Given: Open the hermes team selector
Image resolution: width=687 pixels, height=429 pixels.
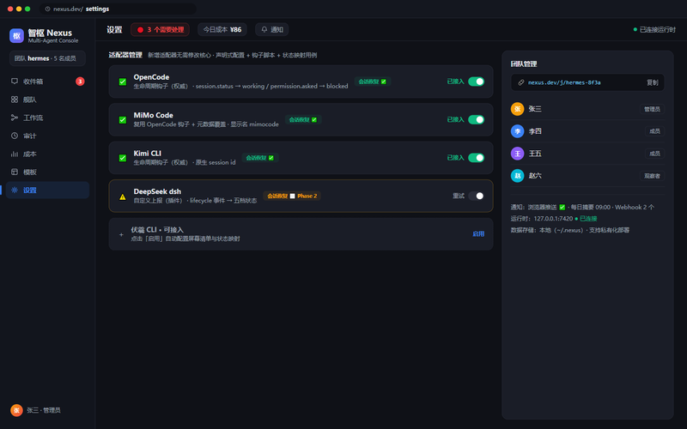Looking at the screenshot, I should (x=47, y=58).
